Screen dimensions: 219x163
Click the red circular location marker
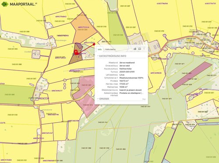point(76,52)
